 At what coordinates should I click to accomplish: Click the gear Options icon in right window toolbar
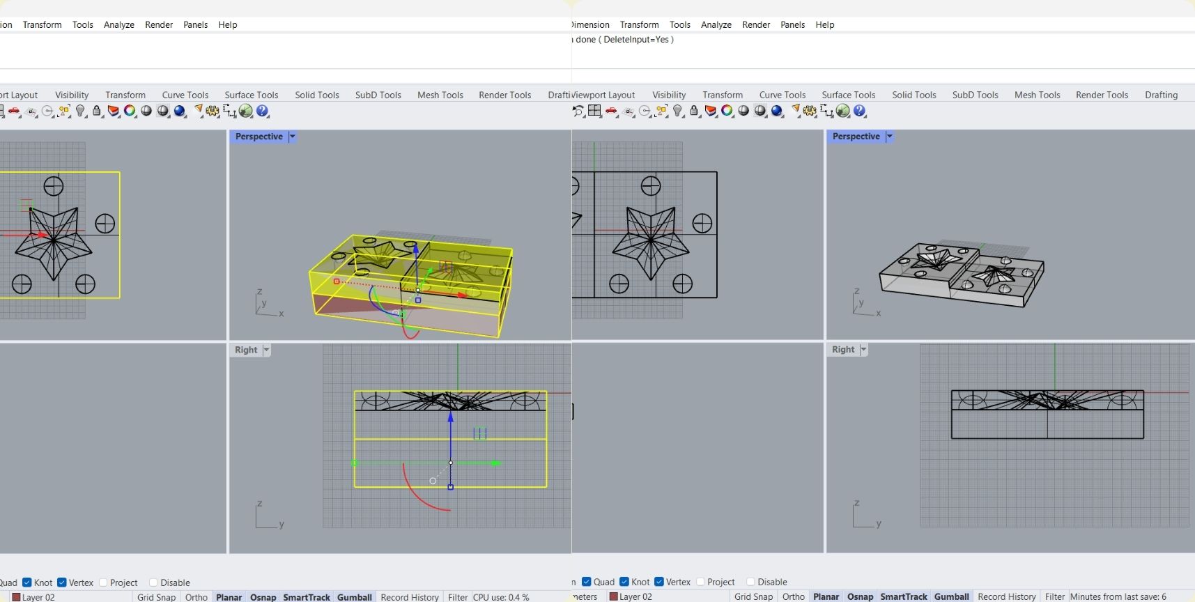810,111
